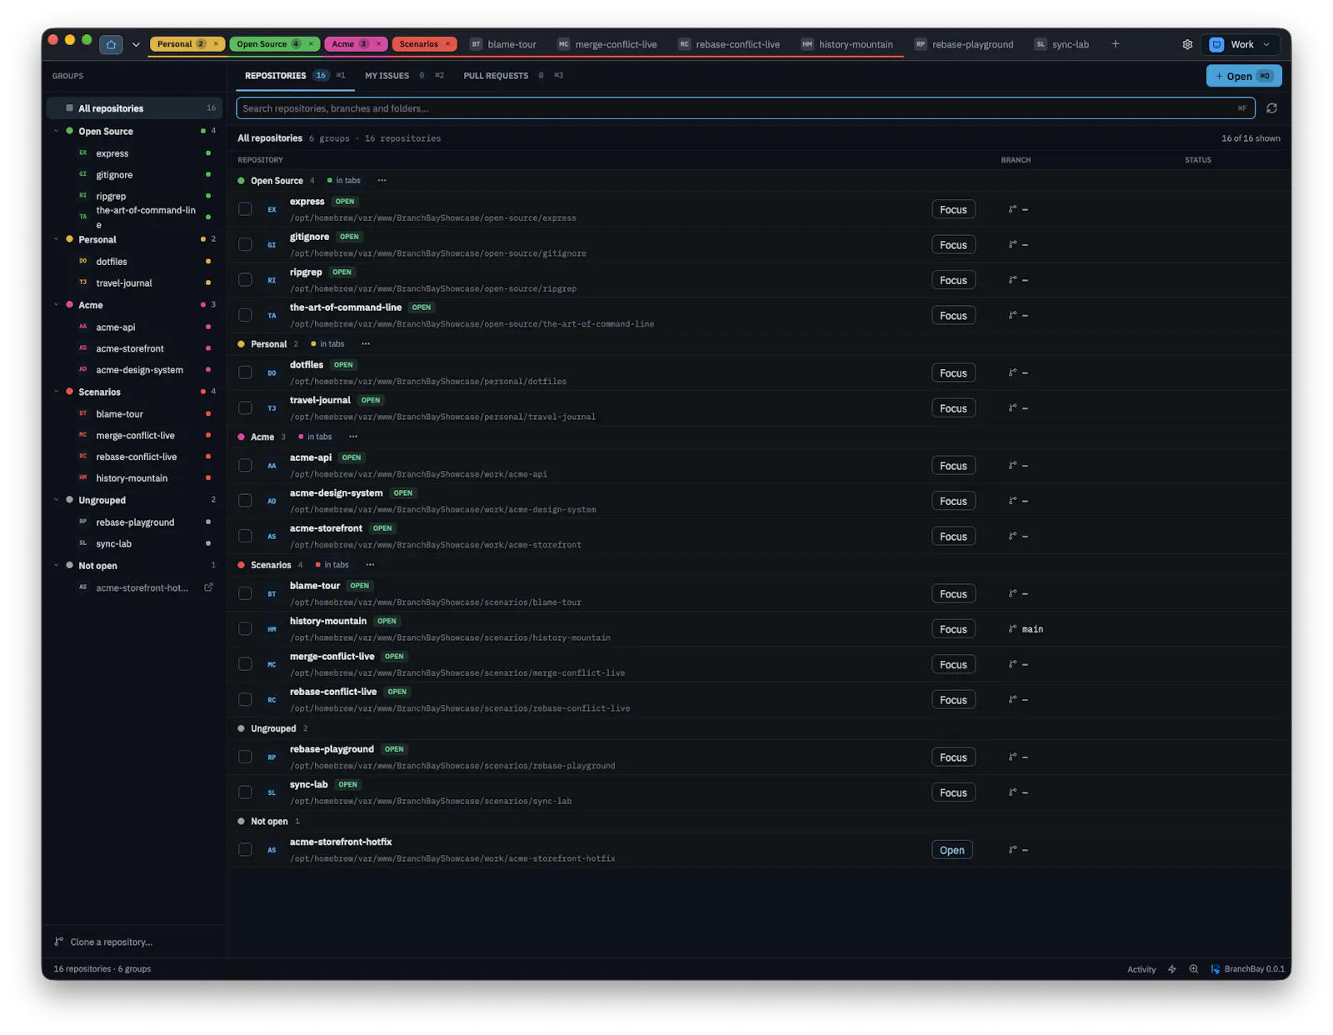1333x1035 pixels.
Task: Open the blame-tour tab
Action: 504,44
